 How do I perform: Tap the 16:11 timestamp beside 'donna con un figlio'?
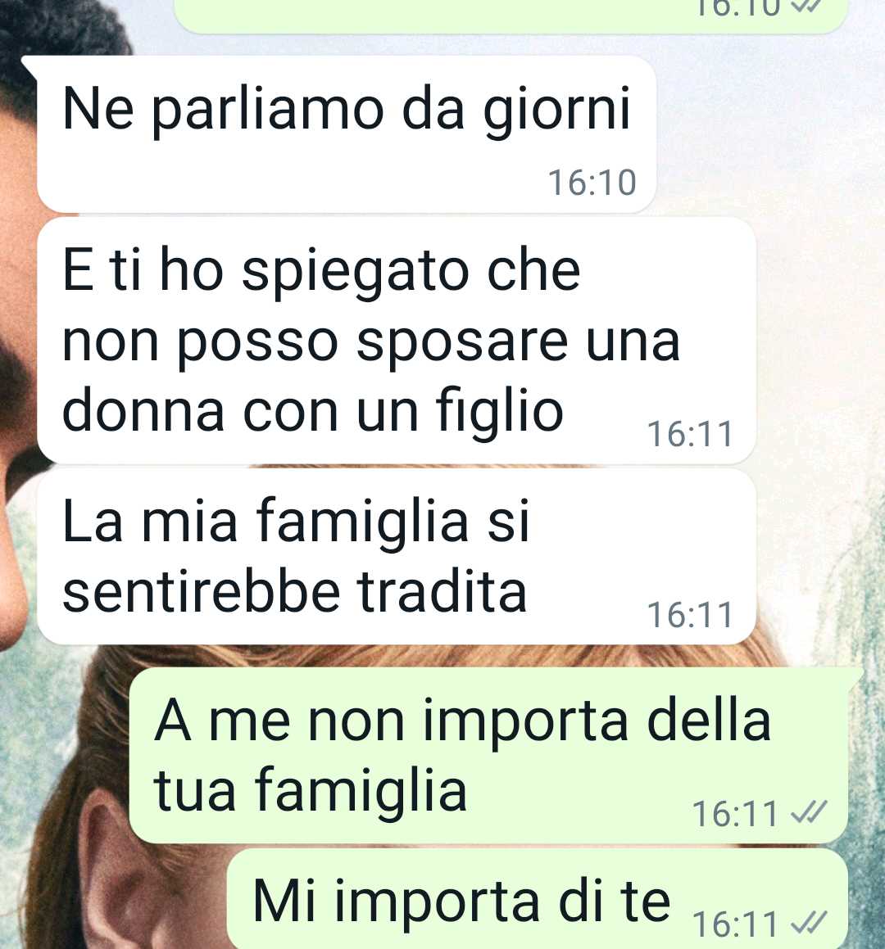pos(690,434)
